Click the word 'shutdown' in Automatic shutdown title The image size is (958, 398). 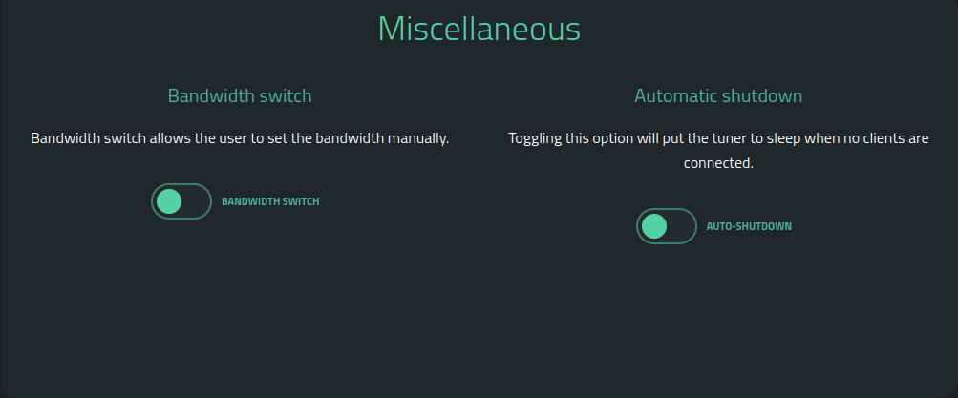coord(768,96)
